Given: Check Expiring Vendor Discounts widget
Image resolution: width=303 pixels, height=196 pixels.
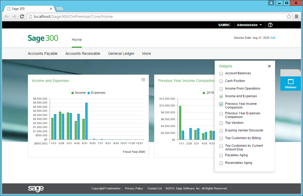Looking at the screenshot, I should [x=221, y=131].
